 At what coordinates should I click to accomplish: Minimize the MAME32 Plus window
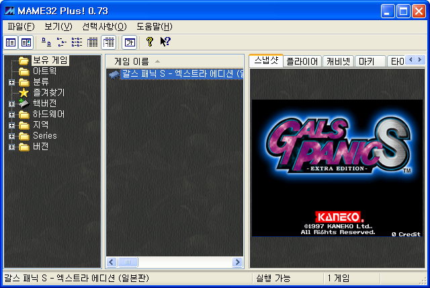(388, 11)
